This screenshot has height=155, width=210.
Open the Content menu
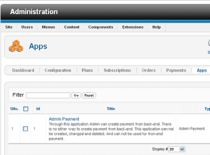tap(72, 27)
